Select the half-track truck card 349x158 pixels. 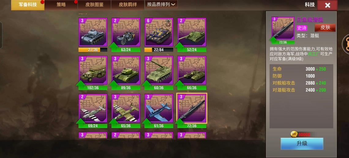coord(93,70)
